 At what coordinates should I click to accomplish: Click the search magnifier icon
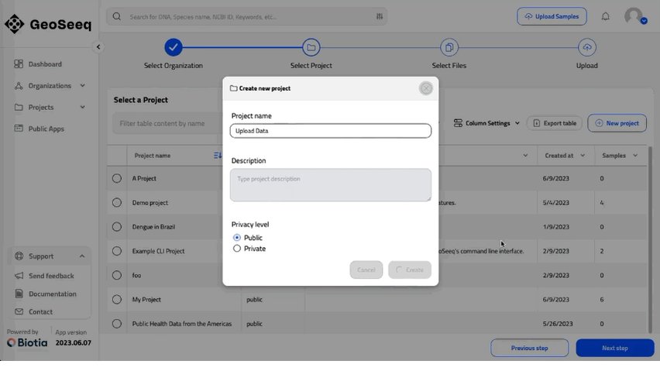tap(117, 17)
